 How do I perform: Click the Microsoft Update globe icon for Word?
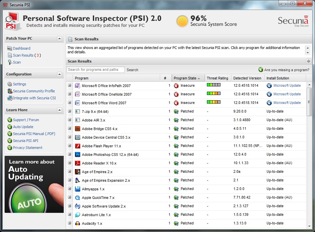click(x=269, y=103)
